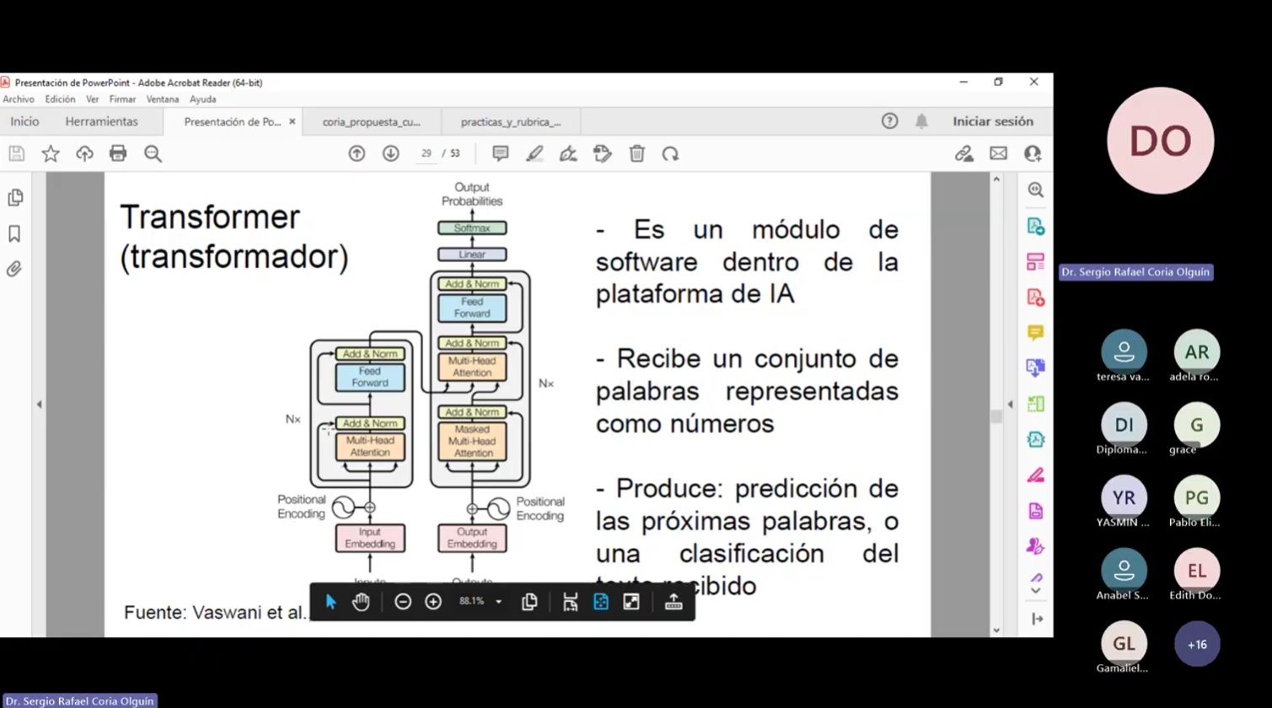Switch to the coria_propuesta_cu... tab
The height and width of the screenshot is (708, 1272).
[x=371, y=122]
